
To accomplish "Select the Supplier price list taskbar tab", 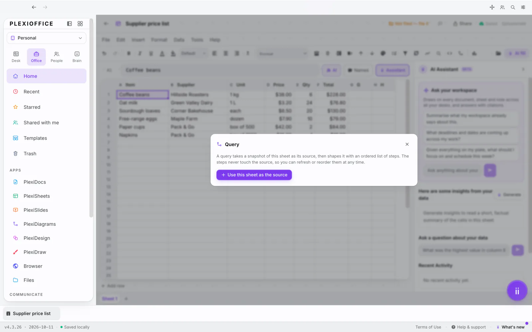I will tap(32, 313).
